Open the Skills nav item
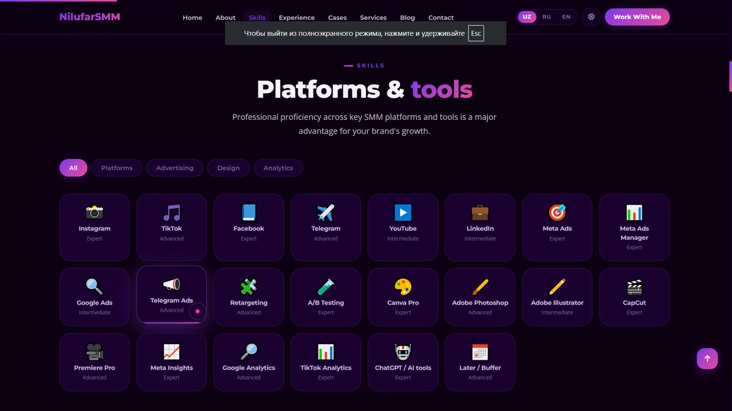This screenshot has height=411, width=732. (257, 18)
